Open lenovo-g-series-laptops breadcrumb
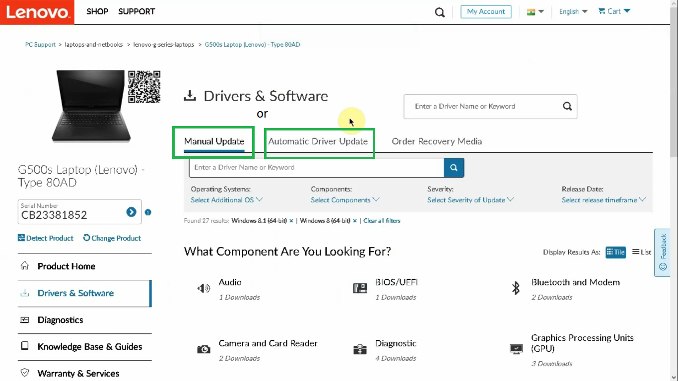The height and width of the screenshot is (381, 678). [x=164, y=45]
